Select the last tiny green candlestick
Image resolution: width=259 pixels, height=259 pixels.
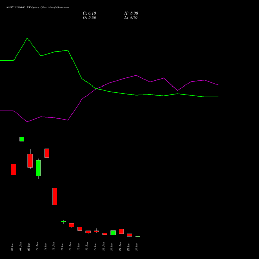pos(138,236)
